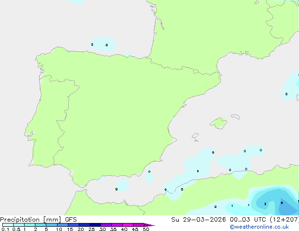Click the "Precipitation [mm]" title text

31,220
